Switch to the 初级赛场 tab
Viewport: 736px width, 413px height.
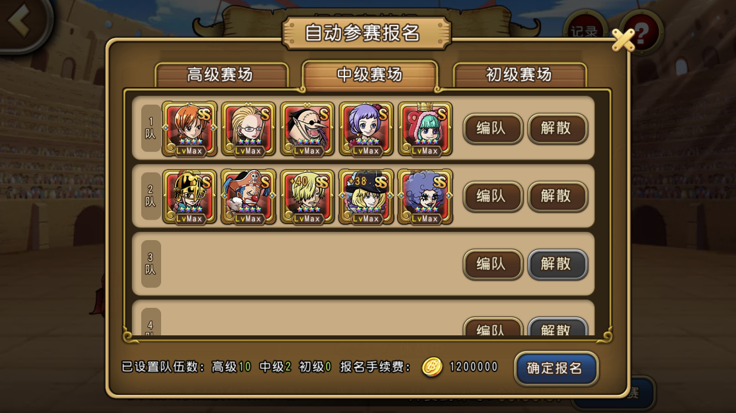519,75
